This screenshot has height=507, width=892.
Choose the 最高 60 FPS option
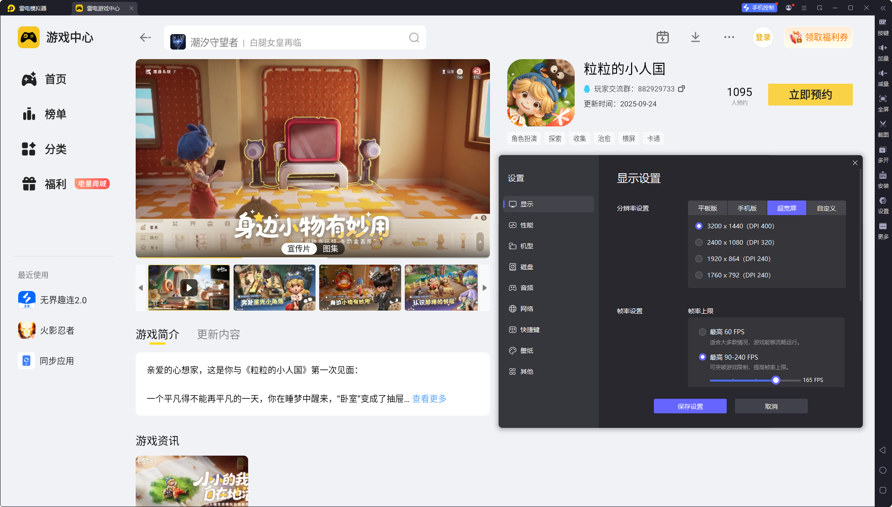(703, 332)
